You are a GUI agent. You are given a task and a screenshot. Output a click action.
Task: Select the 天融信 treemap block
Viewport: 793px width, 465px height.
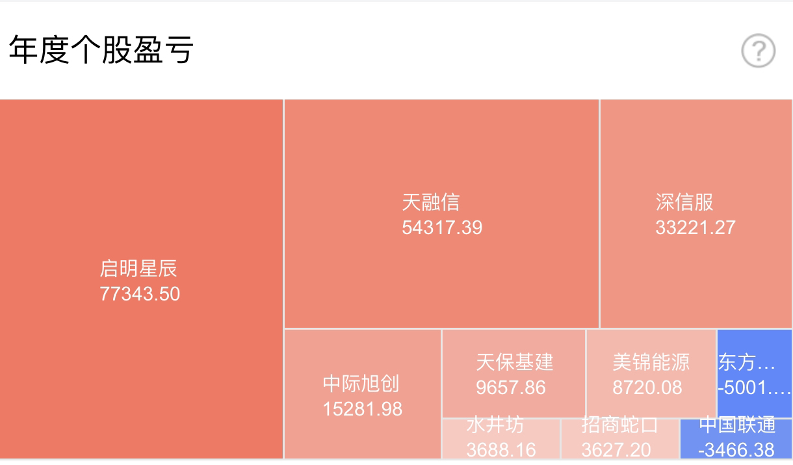441,213
